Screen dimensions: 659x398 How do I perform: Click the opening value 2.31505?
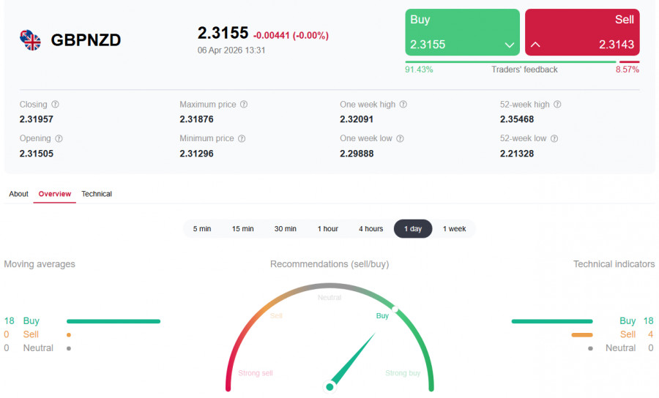point(36,154)
